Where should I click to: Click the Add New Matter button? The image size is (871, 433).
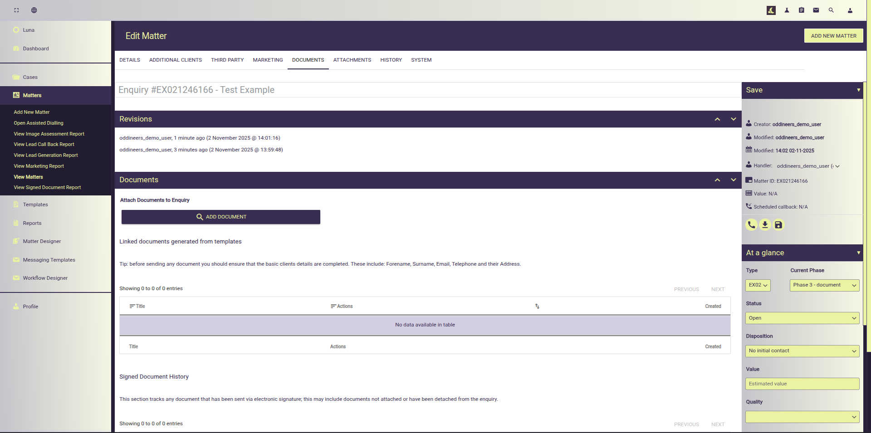pyautogui.click(x=833, y=36)
